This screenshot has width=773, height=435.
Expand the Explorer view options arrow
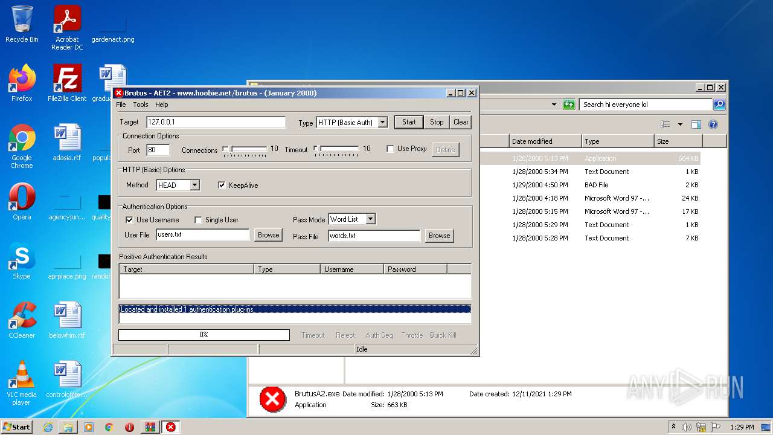(680, 124)
